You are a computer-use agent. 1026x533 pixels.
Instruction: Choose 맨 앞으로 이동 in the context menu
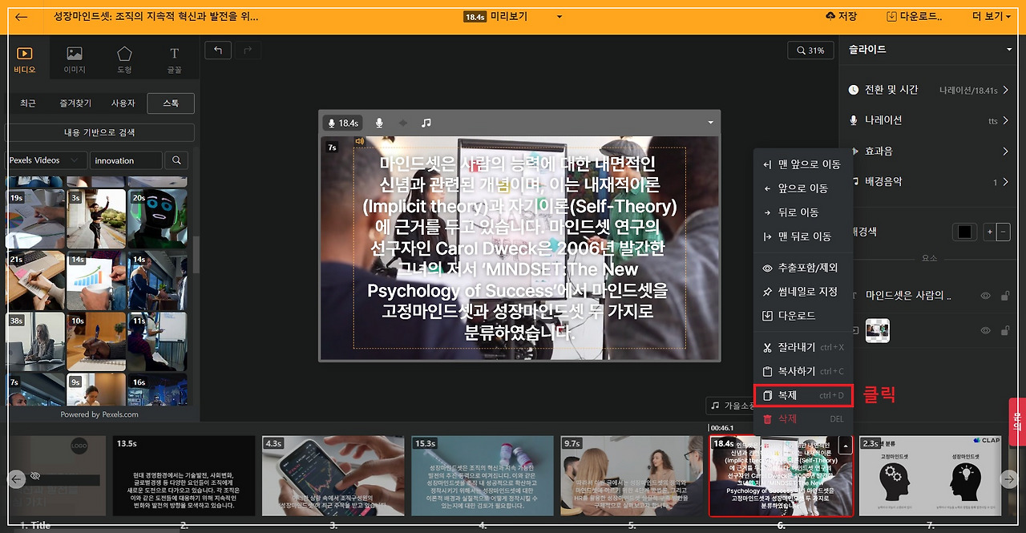(x=803, y=164)
